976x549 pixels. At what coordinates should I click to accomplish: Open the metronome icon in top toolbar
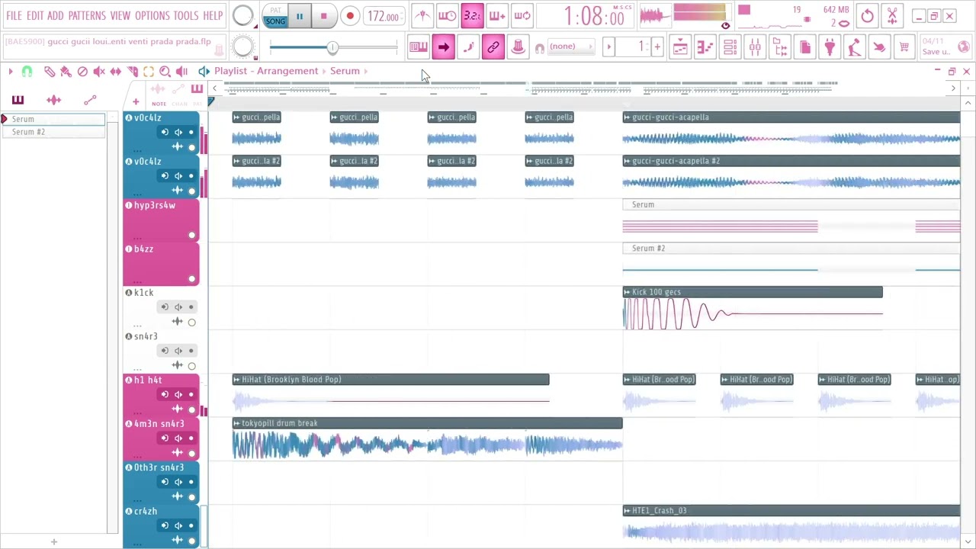coord(422,15)
